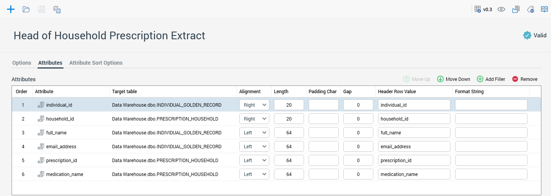Click the Valid status badge
The height and width of the screenshot is (196, 551).
click(x=534, y=35)
